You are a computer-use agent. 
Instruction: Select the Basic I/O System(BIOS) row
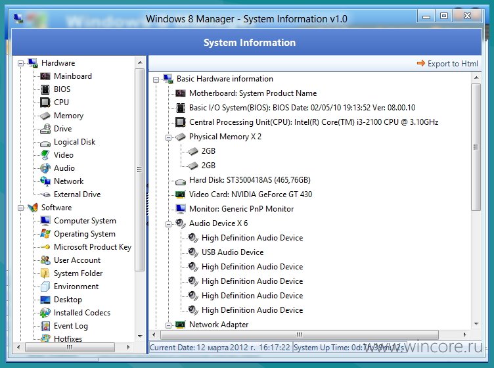point(302,108)
